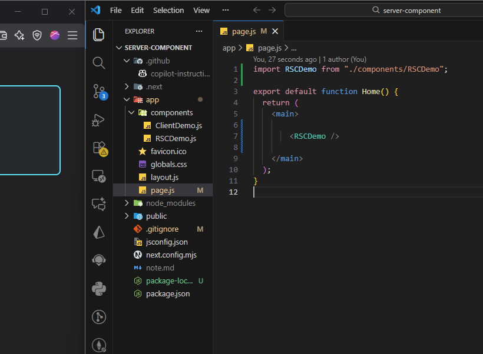Open Source Control with 3 pending changes
This screenshot has width=483, height=354.
pyautogui.click(x=99, y=91)
